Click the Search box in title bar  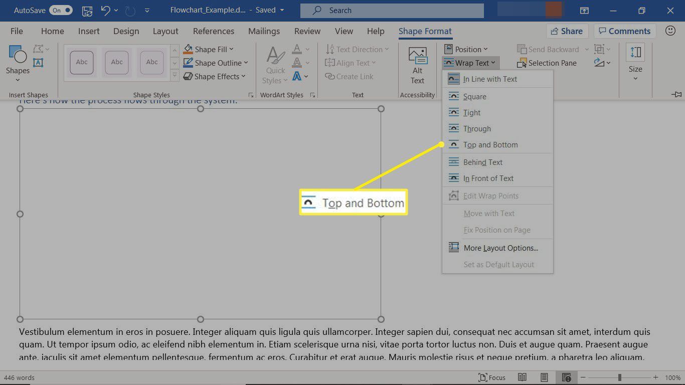pyautogui.click(x=392, y=10)
